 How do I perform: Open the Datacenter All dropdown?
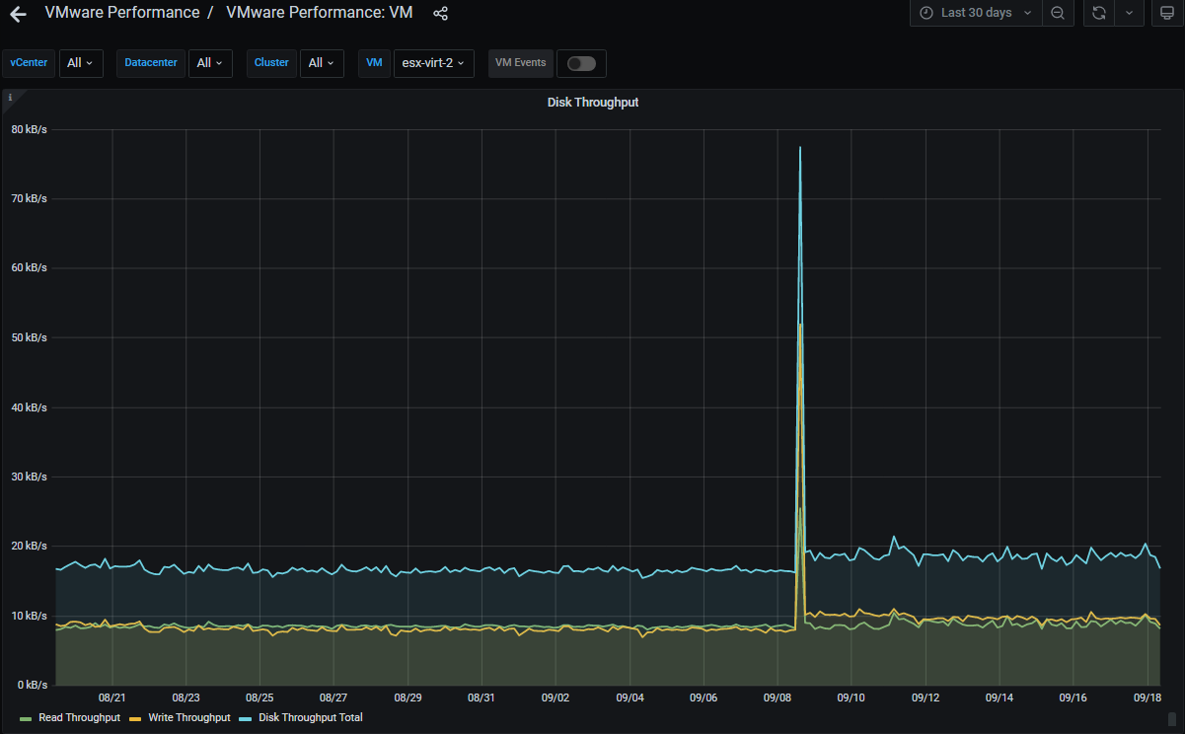coord(210,62)
